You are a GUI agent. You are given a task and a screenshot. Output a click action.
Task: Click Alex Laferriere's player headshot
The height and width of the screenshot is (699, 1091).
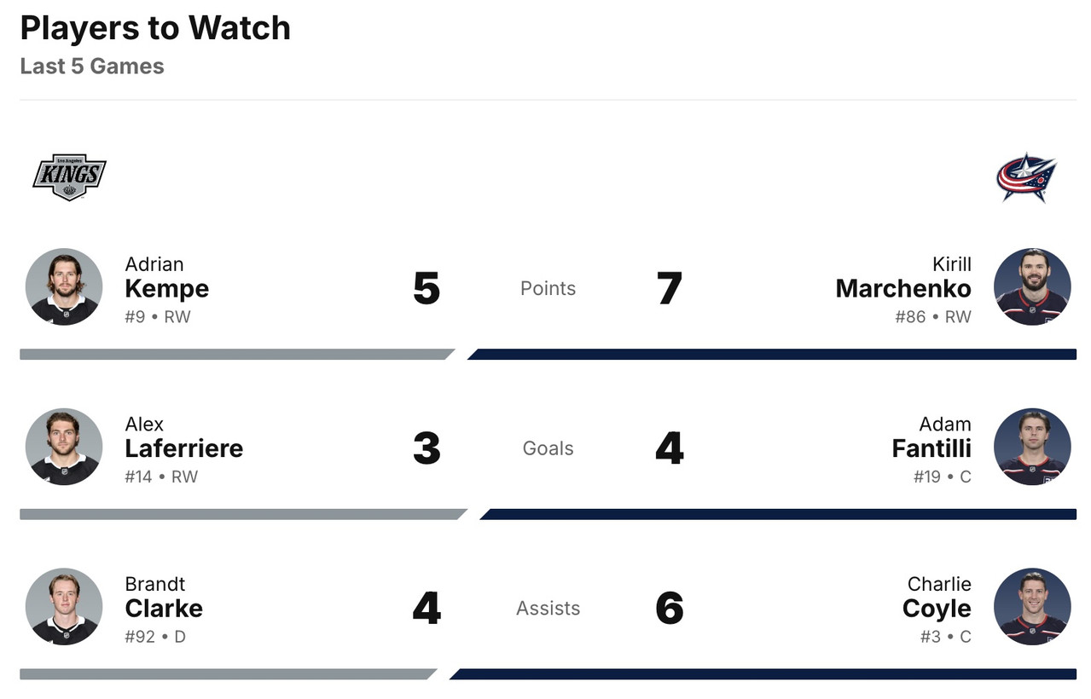(64, 447)
